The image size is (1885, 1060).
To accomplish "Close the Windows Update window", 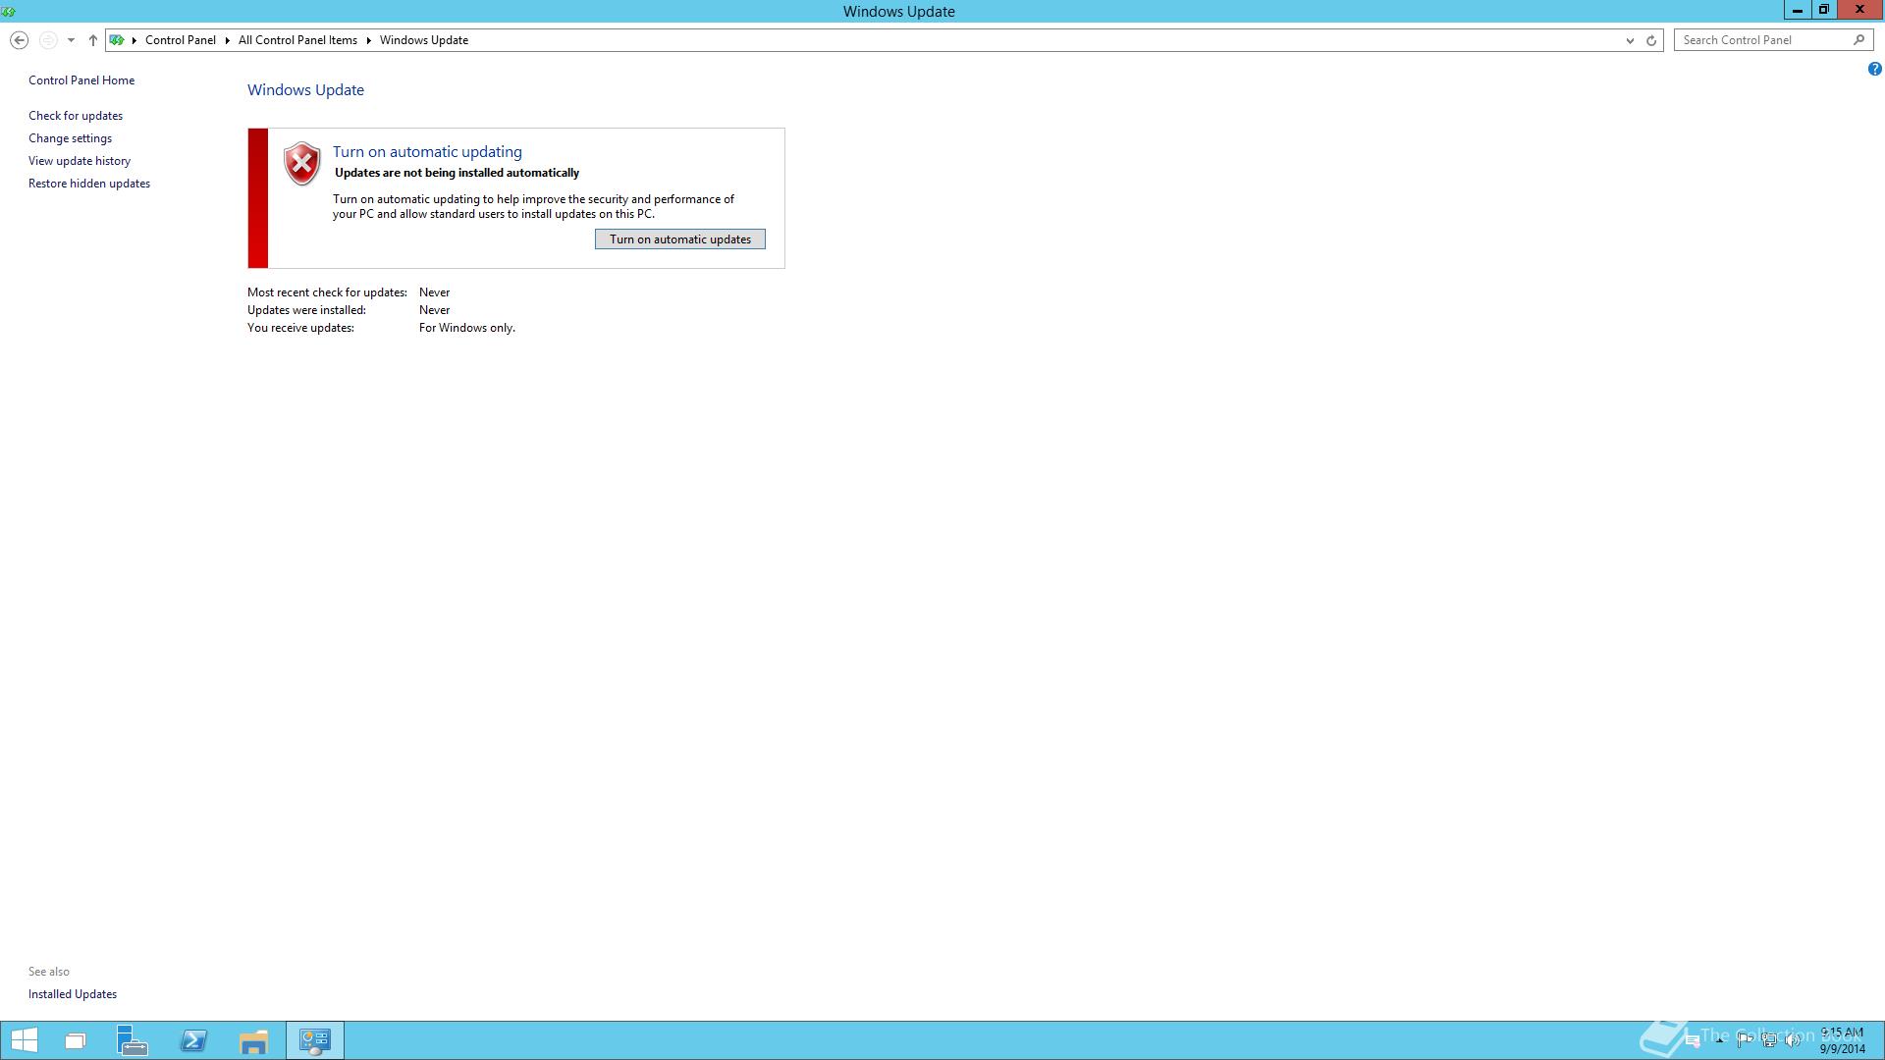I will pyautogui.click(x=1859, y=10).
